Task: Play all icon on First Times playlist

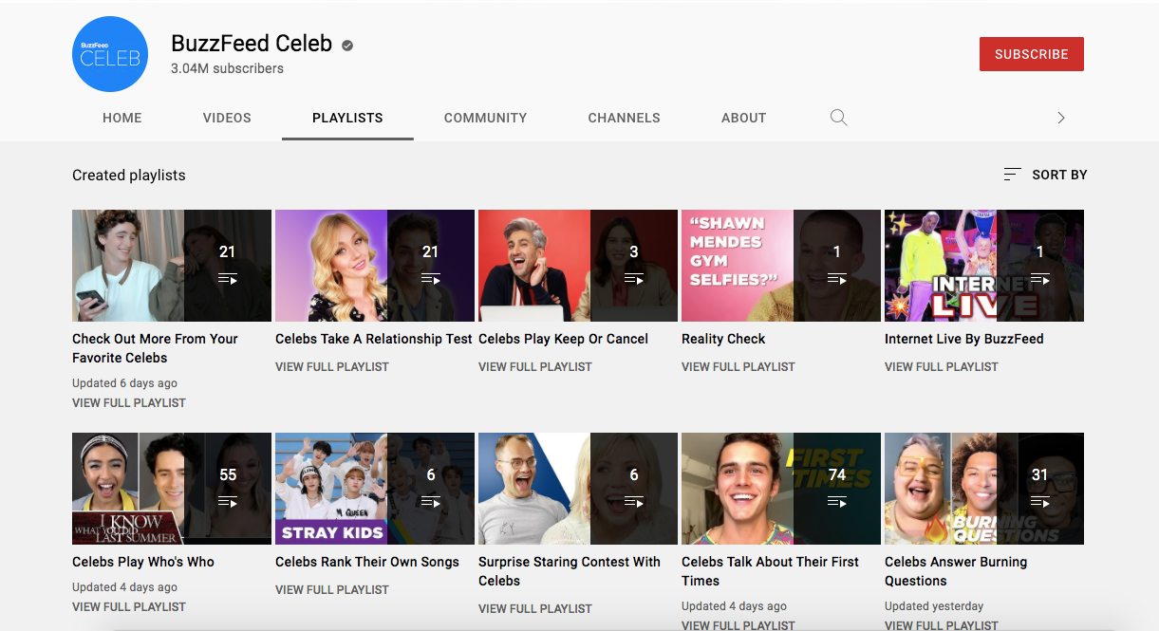Action: (x=837, y=502)
